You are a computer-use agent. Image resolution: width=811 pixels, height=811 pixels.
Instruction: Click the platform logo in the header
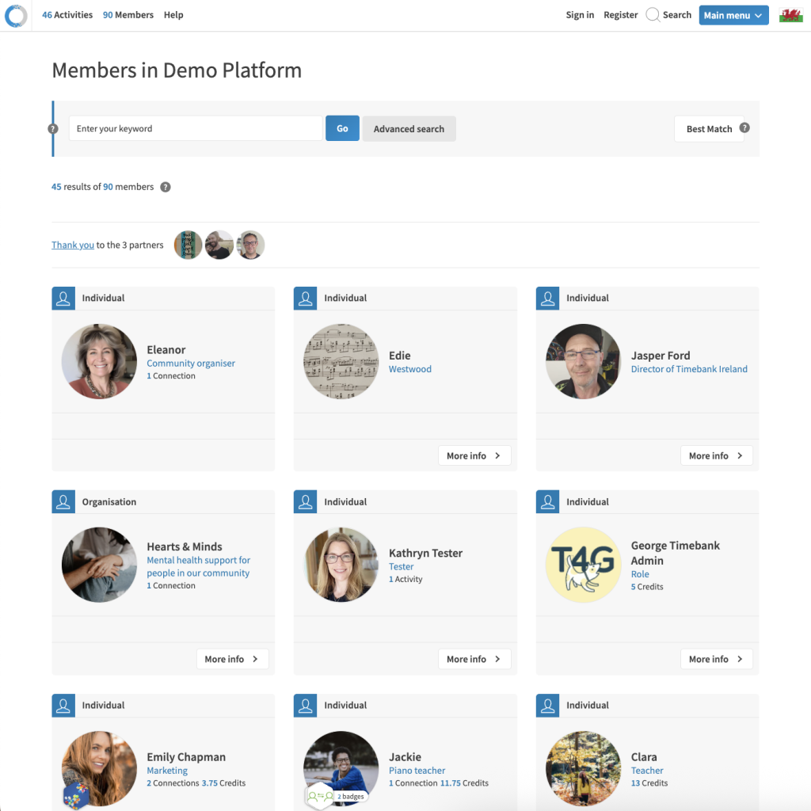16,15
